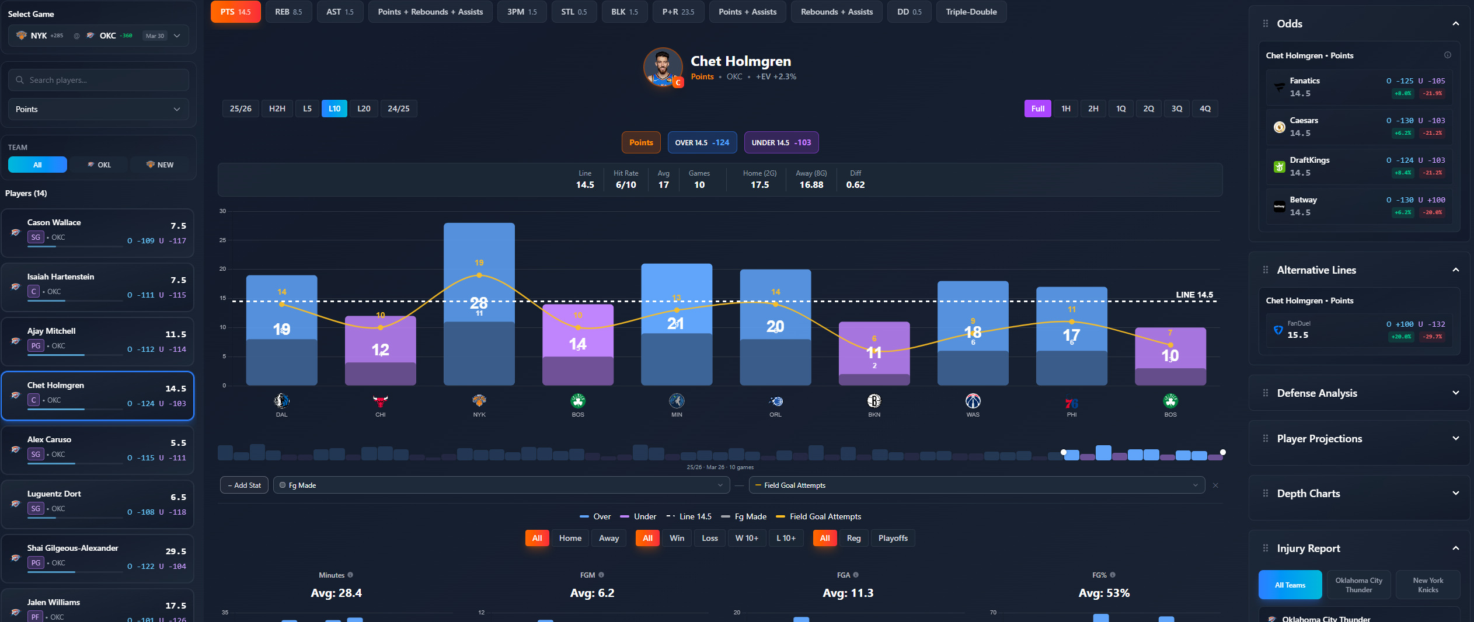Click the Betway sportsbook icon

click(1280, 206)
